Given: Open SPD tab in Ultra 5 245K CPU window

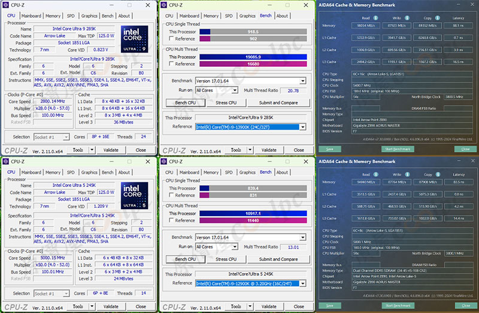Looking at the screenshot, I should point(71,172).
